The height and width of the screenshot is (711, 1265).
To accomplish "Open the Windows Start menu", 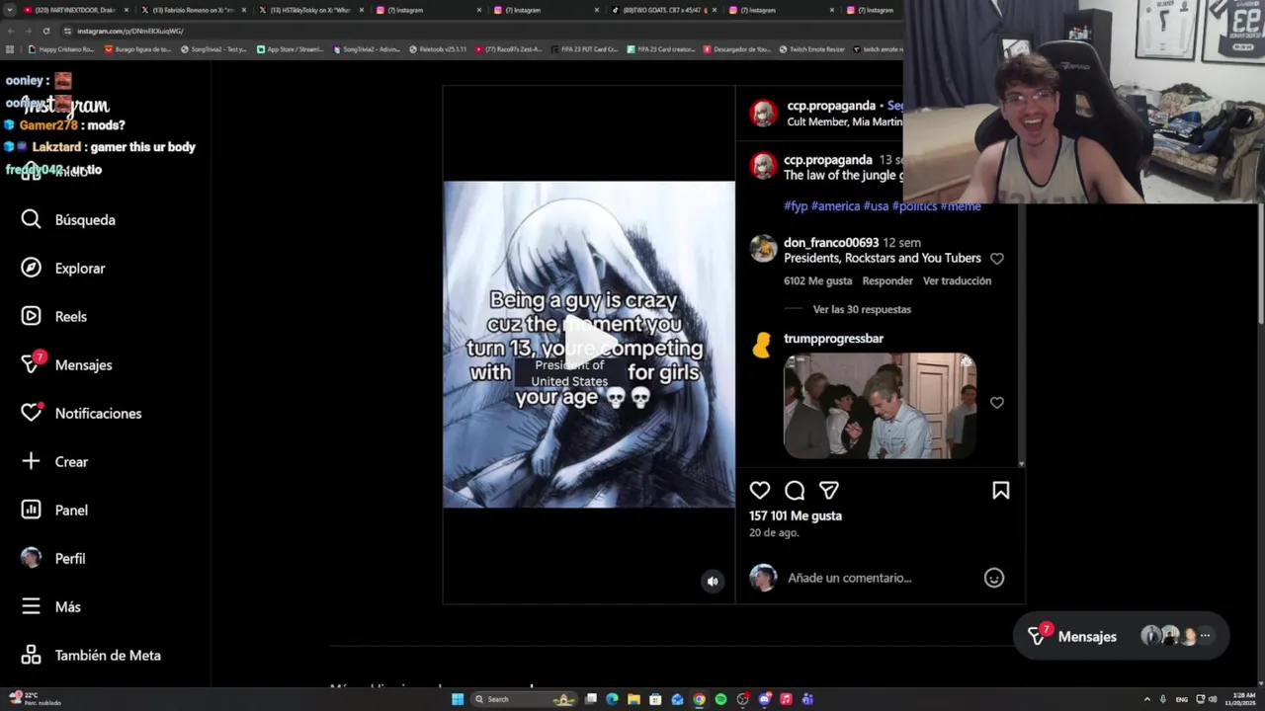I will click(458, 699).
